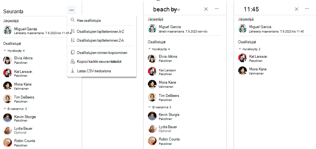
Task: Click the search icon beside Hae osallistujia
Action: coord(72,20)
